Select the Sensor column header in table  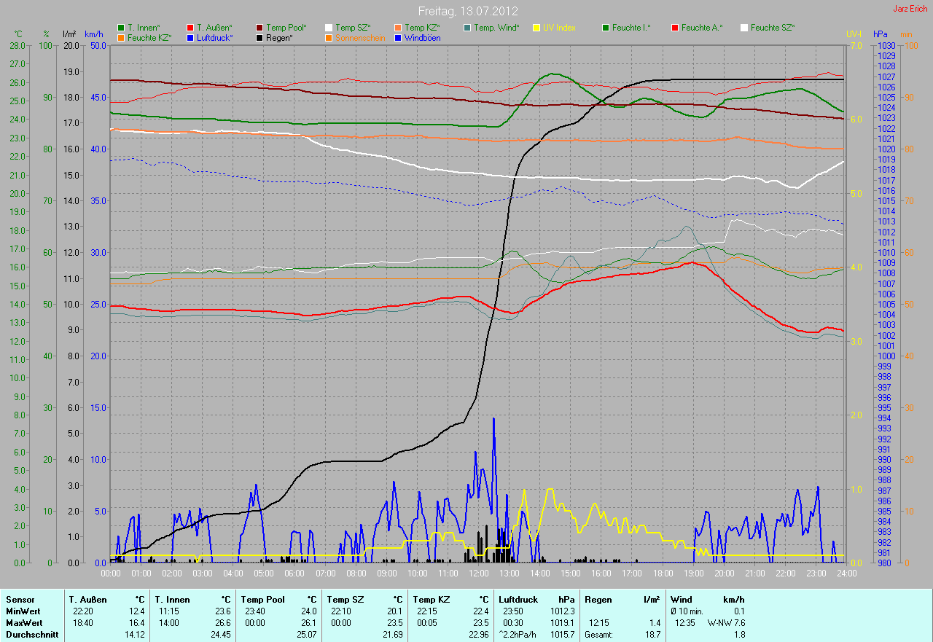pyautogui.click(x=20, y=599)
